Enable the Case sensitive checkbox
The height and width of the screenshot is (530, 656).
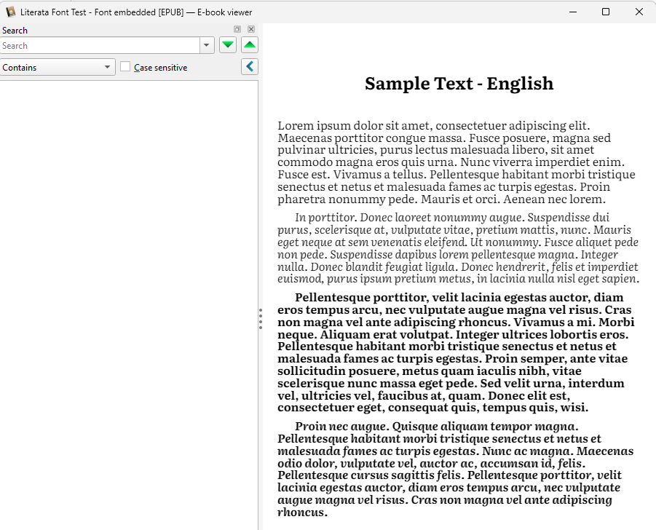pos(125,67)
